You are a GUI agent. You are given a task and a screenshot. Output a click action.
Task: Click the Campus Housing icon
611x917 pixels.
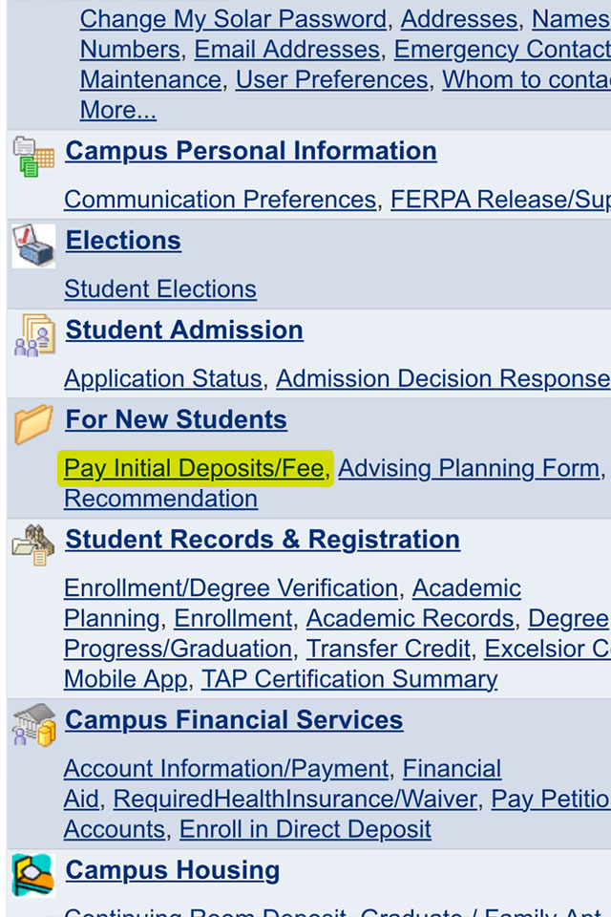coord(33,874)
